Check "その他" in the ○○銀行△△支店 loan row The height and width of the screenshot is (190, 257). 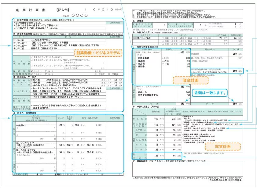(x=204, y=38)
